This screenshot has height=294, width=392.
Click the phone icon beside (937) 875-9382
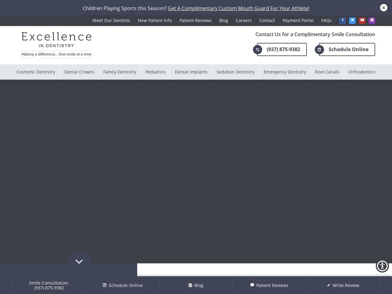pyautogui.click(x=258, y=50)
